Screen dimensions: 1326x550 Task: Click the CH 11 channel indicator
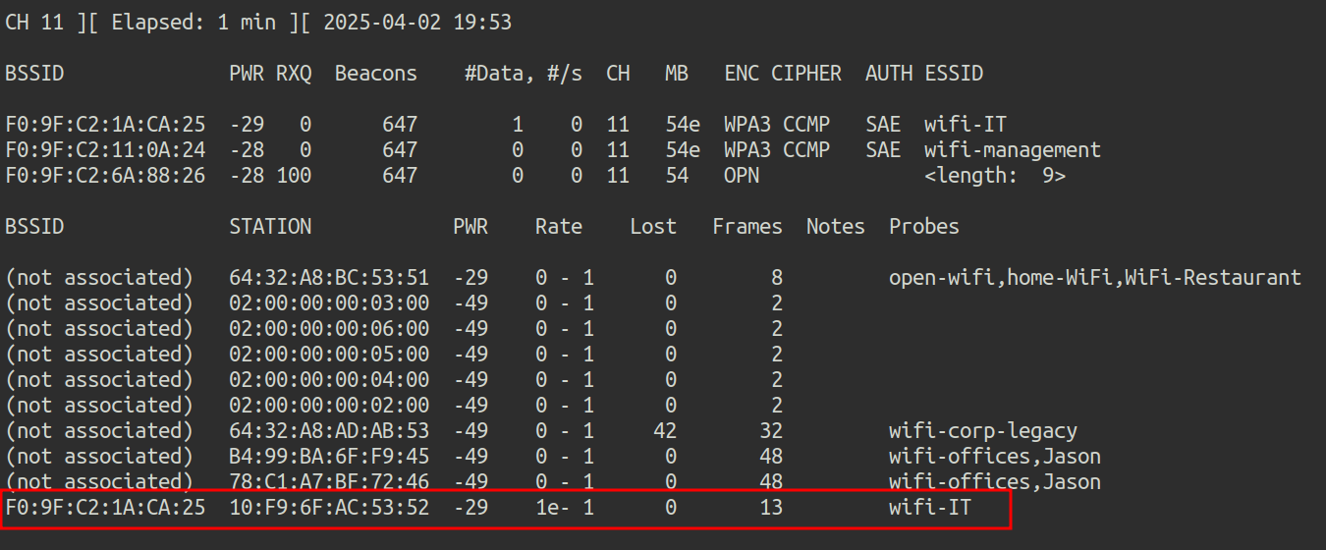point(34,23)
